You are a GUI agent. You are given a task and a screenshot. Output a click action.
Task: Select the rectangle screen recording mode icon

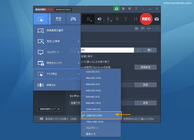click(41, 19)
